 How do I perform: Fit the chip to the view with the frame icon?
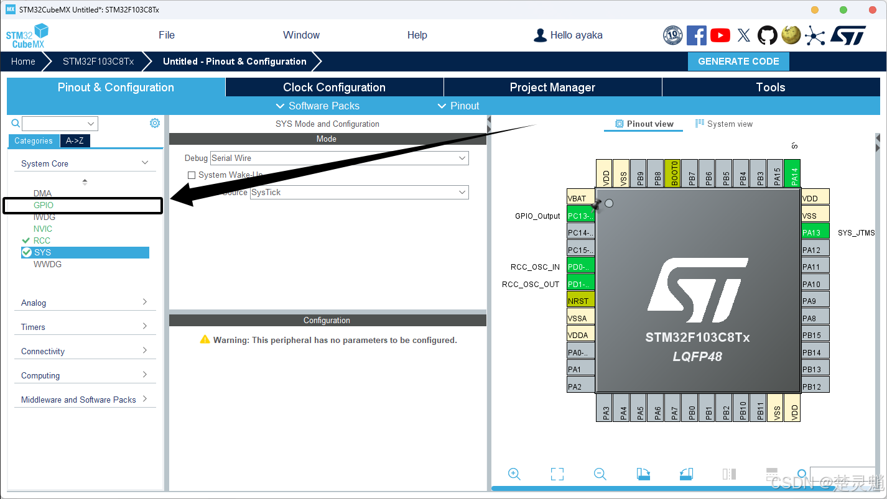[x=557, y=474]
